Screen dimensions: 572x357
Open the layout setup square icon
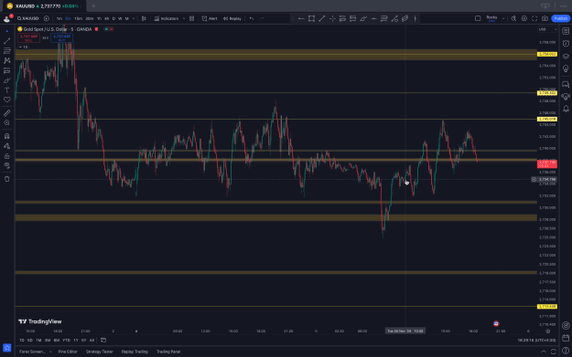click(478, 18)
